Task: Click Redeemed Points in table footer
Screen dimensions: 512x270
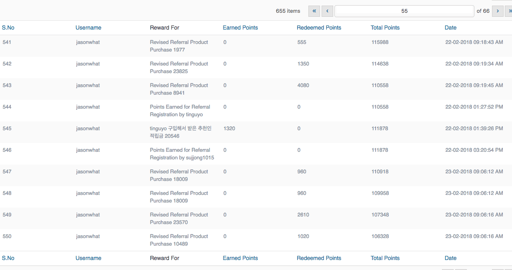Action: click(x=319, y=258)
